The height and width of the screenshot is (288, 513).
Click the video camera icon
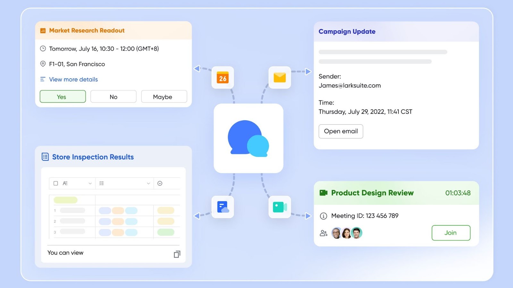tap(279, 207)
